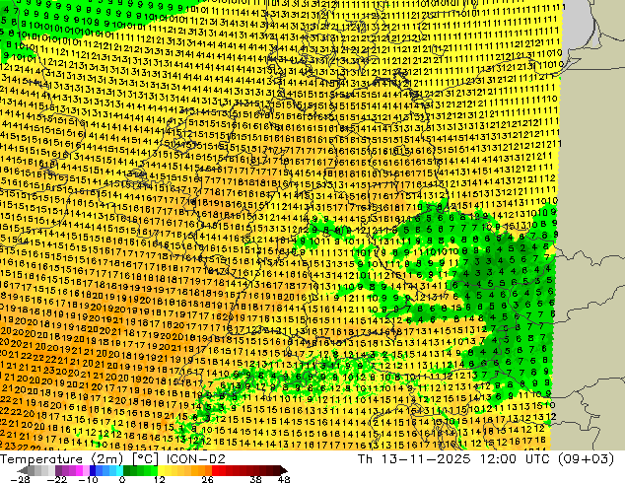Click the 38 label on the color scale

(256, 479)
